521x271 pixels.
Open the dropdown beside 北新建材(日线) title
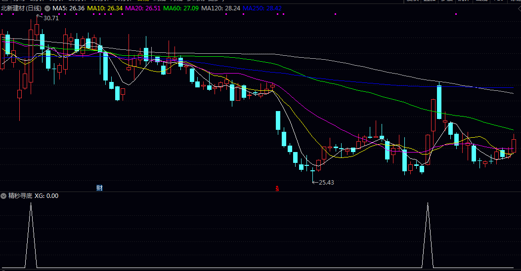(x=47, y=8)
